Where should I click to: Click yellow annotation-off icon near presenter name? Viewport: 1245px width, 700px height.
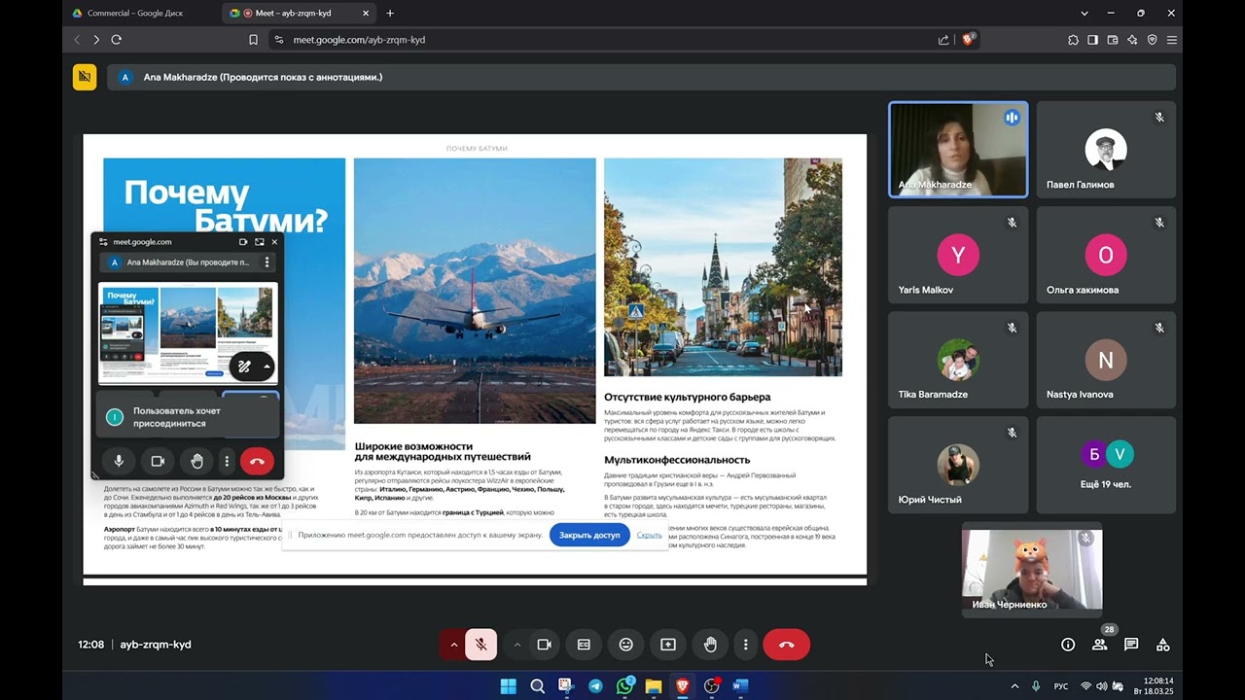pos(85,77)
